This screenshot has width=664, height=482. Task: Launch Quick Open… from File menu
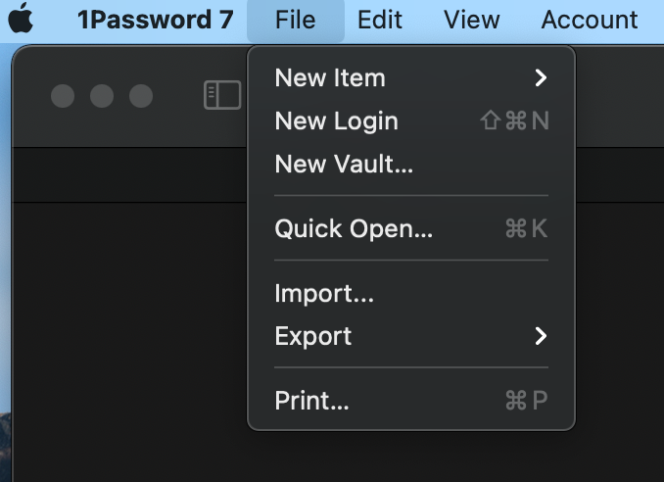coord(354,229)
